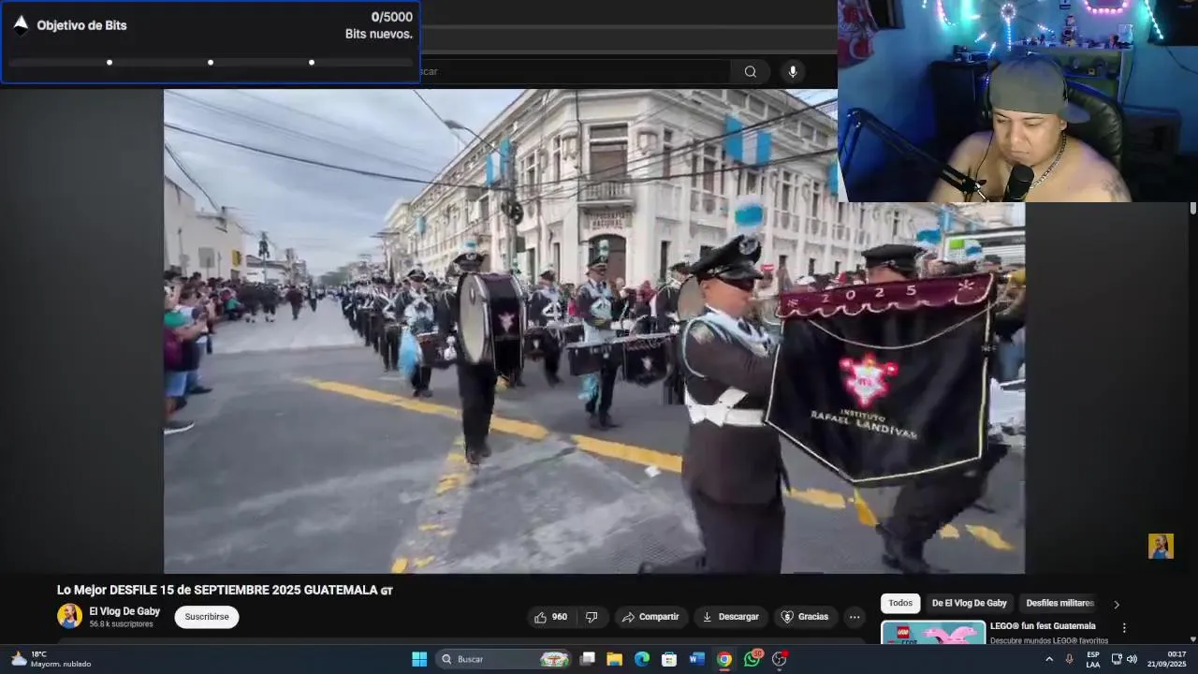Click the YouTube search input field
Screen dimensions: 1198x674
576,72
